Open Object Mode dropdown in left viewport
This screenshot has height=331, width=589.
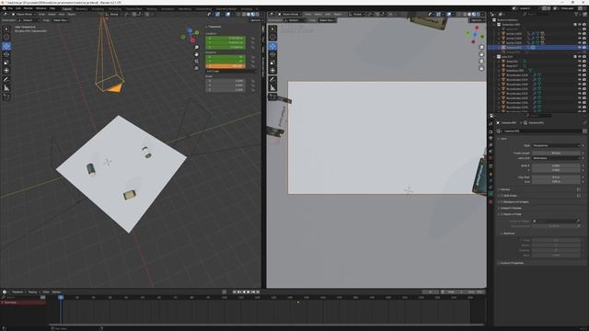pos(24,15)
